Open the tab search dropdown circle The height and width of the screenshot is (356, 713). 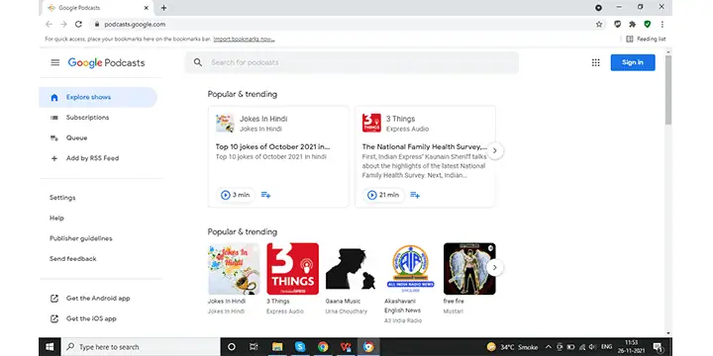pos(598,8)
